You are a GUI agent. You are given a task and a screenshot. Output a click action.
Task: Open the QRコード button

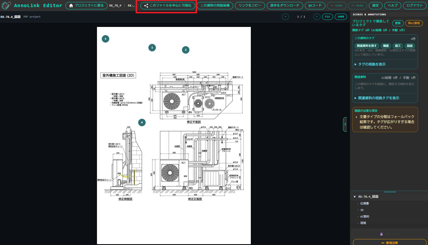tap(315, 6)
